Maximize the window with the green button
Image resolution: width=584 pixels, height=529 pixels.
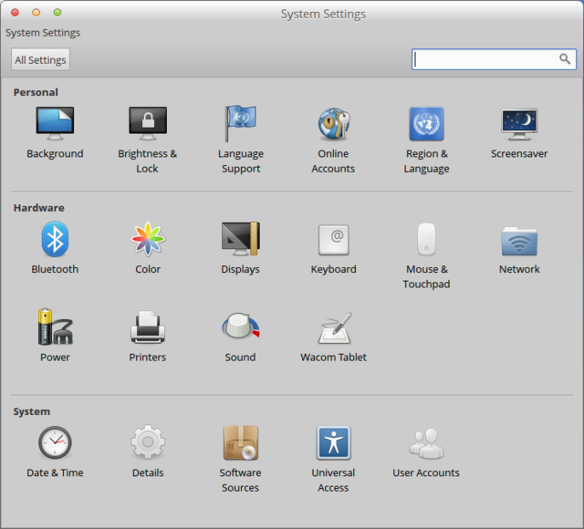coord(57,13)
